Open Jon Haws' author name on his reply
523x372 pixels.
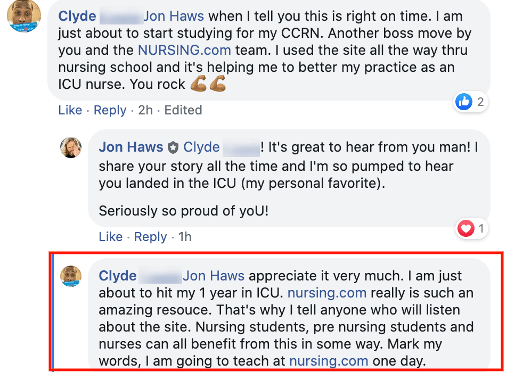coord(130,147)
